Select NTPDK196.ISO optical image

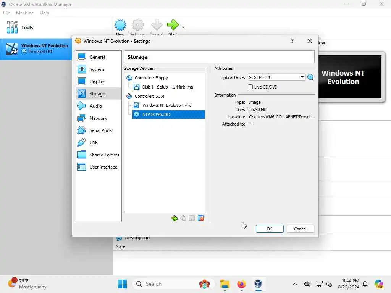168,114
